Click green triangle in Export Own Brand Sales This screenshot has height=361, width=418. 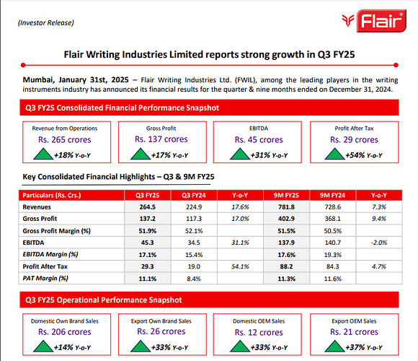(141, 346)
